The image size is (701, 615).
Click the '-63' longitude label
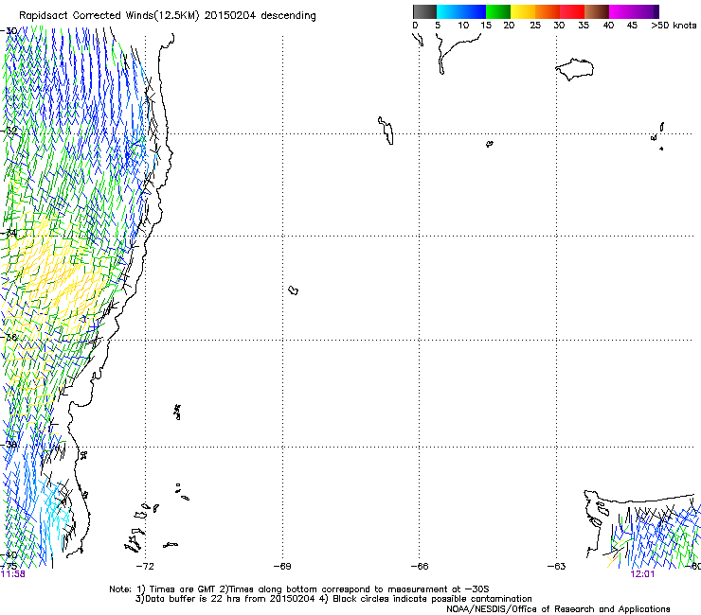click(557, 567)
